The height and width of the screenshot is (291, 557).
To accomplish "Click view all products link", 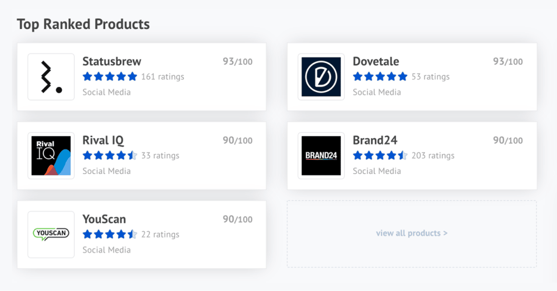I will point(412,233).
